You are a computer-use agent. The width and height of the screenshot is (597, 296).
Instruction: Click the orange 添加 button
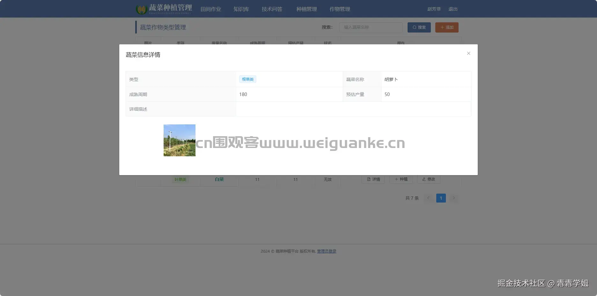[447, 27]
